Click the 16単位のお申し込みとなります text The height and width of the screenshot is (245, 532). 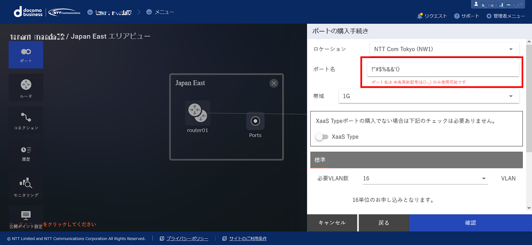(x=393, y=200)
